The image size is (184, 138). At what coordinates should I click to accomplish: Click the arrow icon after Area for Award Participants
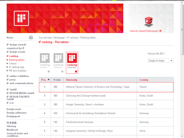tap(160, 31)
